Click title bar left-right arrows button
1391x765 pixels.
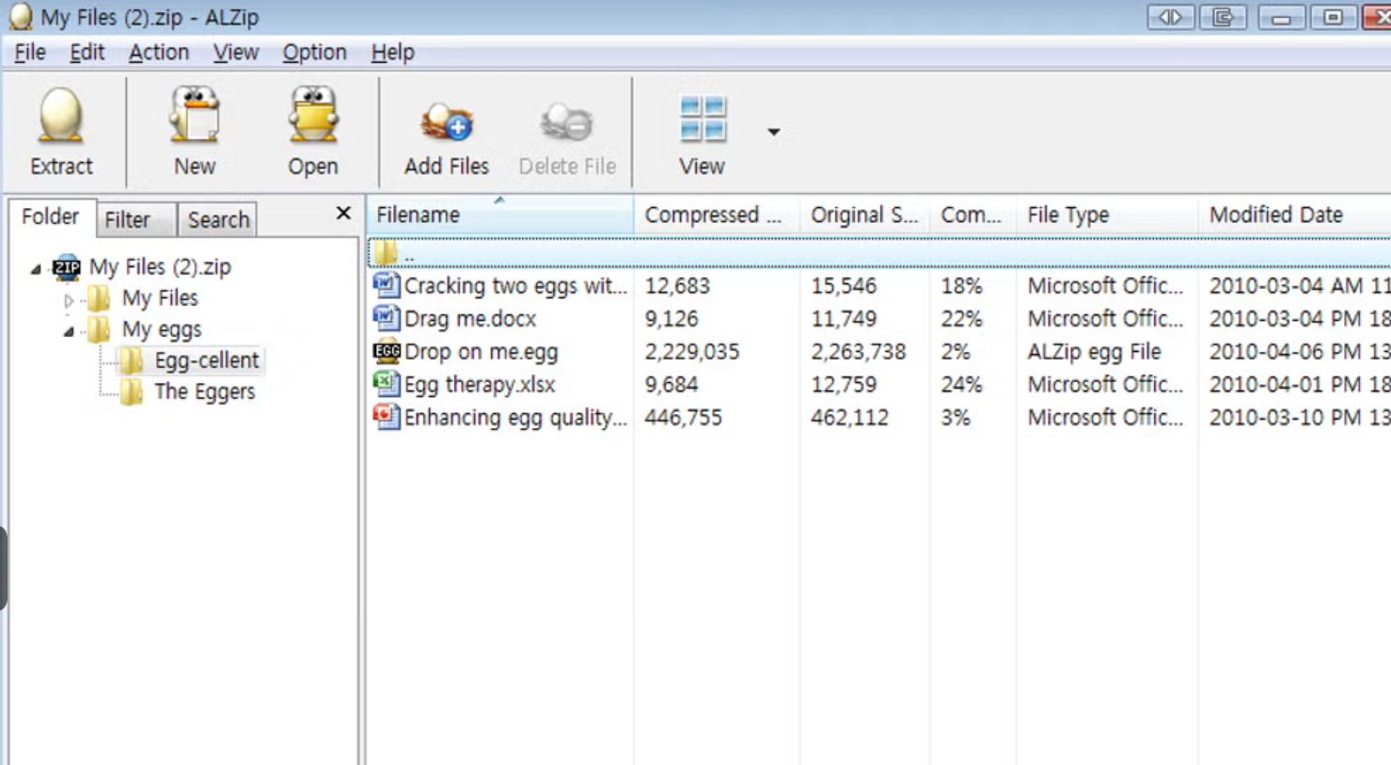tap(1170, 17)
